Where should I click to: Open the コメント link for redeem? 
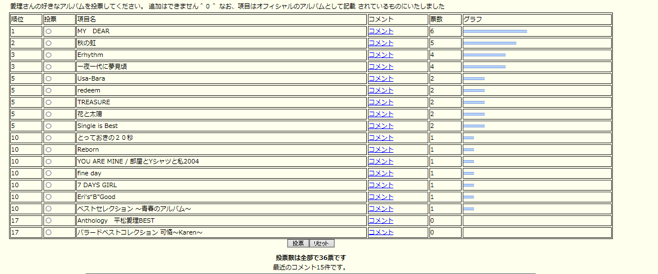click(381, 91)
